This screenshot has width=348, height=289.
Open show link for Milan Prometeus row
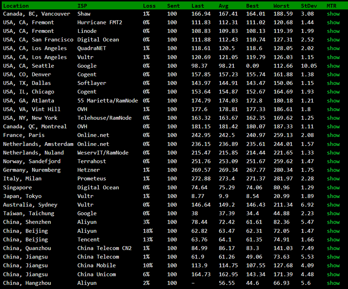(x=333, y=179)
